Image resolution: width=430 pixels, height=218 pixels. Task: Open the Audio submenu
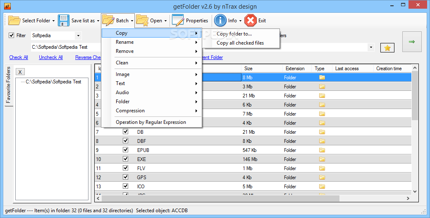coord(152,92)
